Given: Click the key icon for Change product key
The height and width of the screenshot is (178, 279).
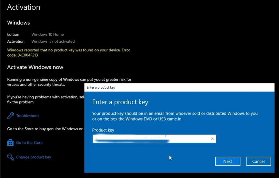Looking at the screenshot, I should [11, 157].
